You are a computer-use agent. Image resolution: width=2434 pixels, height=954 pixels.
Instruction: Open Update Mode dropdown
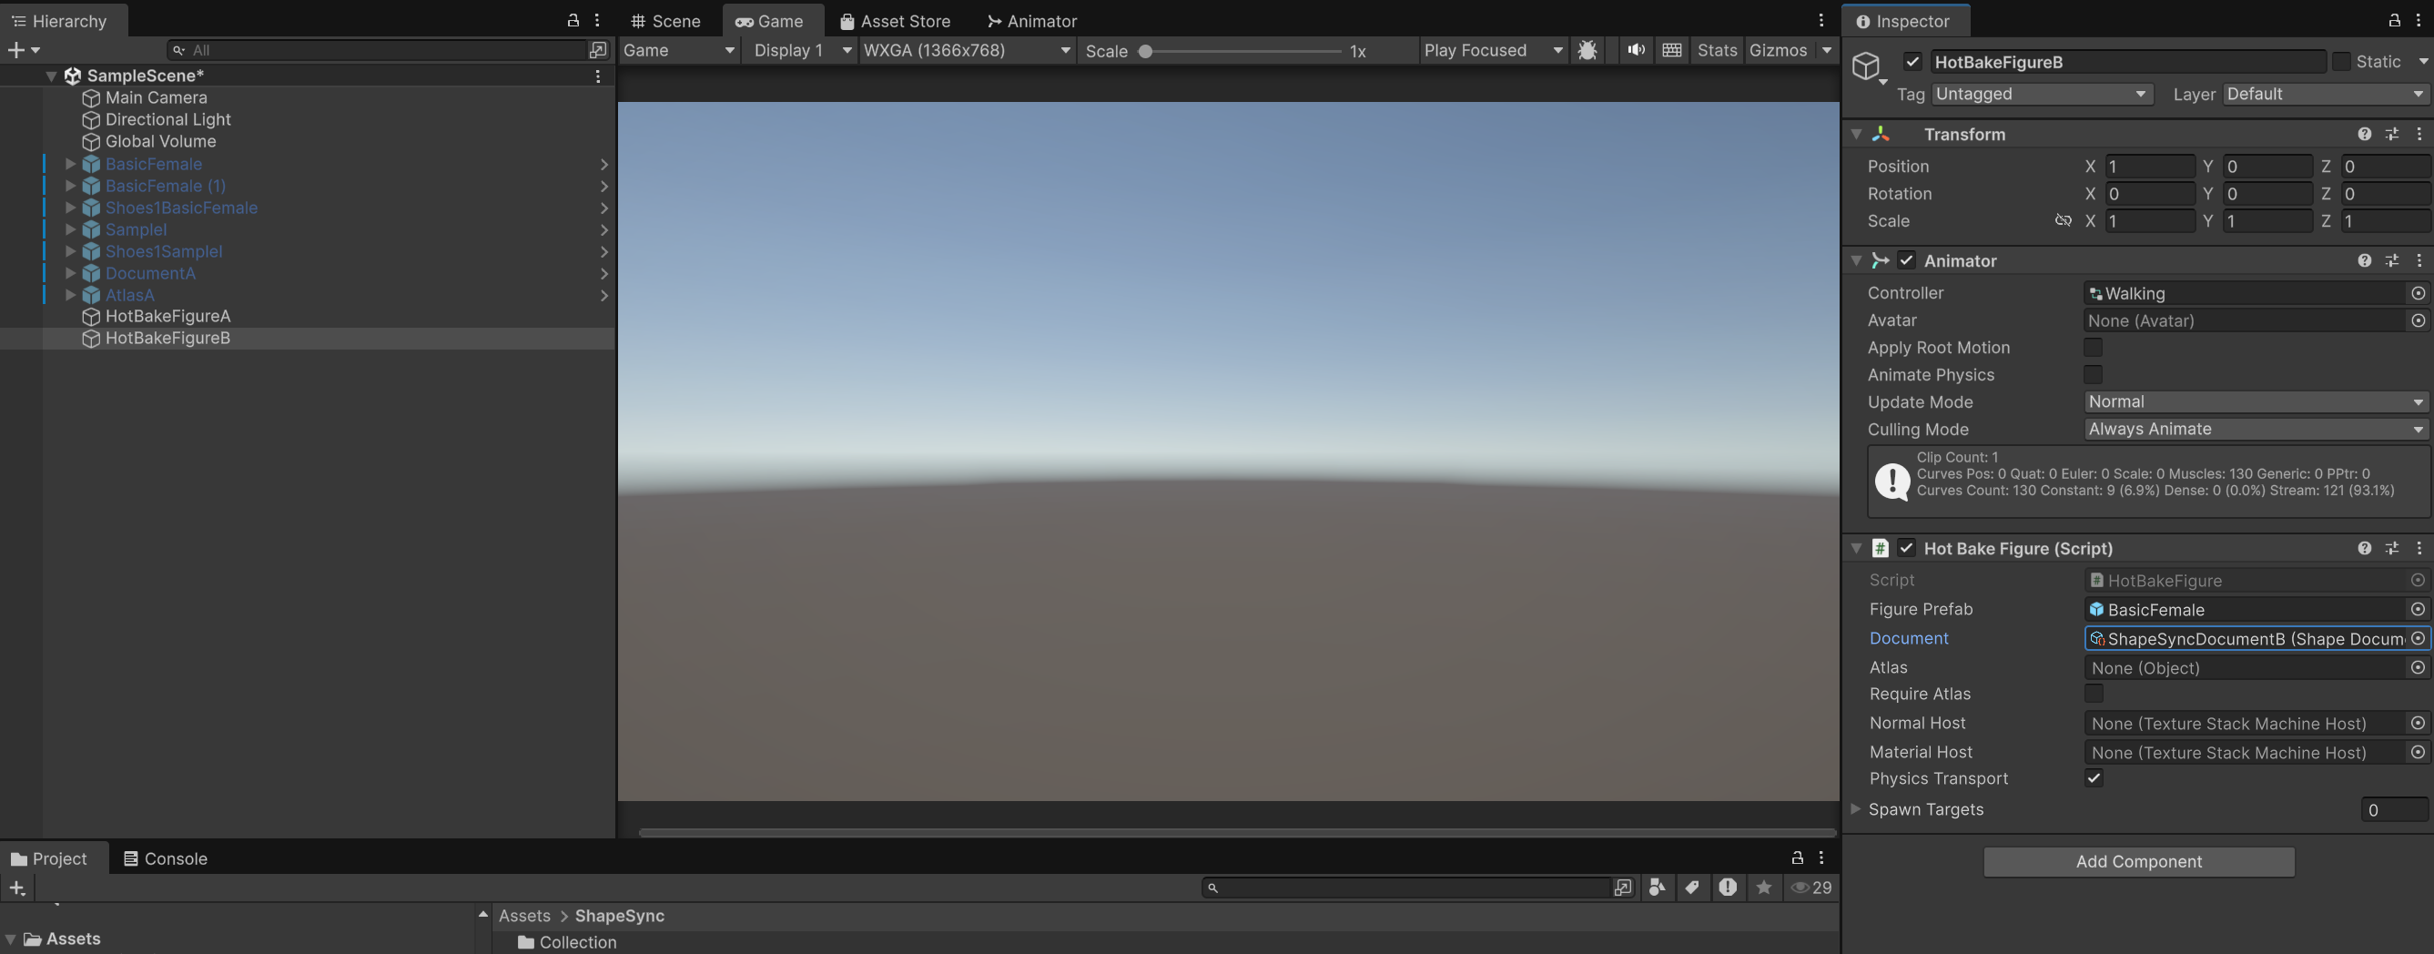2257,401
